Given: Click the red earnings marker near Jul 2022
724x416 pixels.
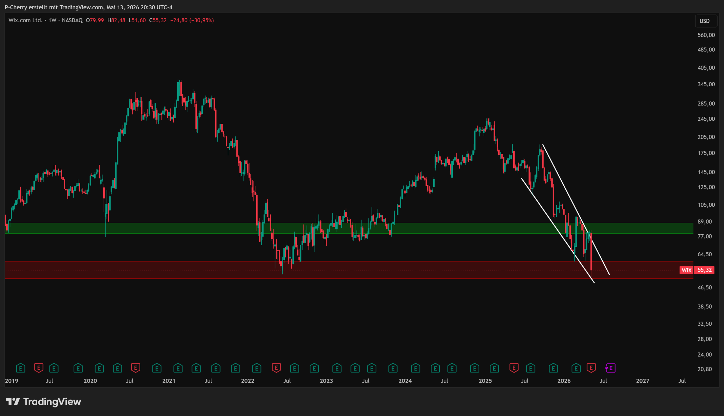Looking at the screenshot, I should pyautogui.click(x=276, y=368).
